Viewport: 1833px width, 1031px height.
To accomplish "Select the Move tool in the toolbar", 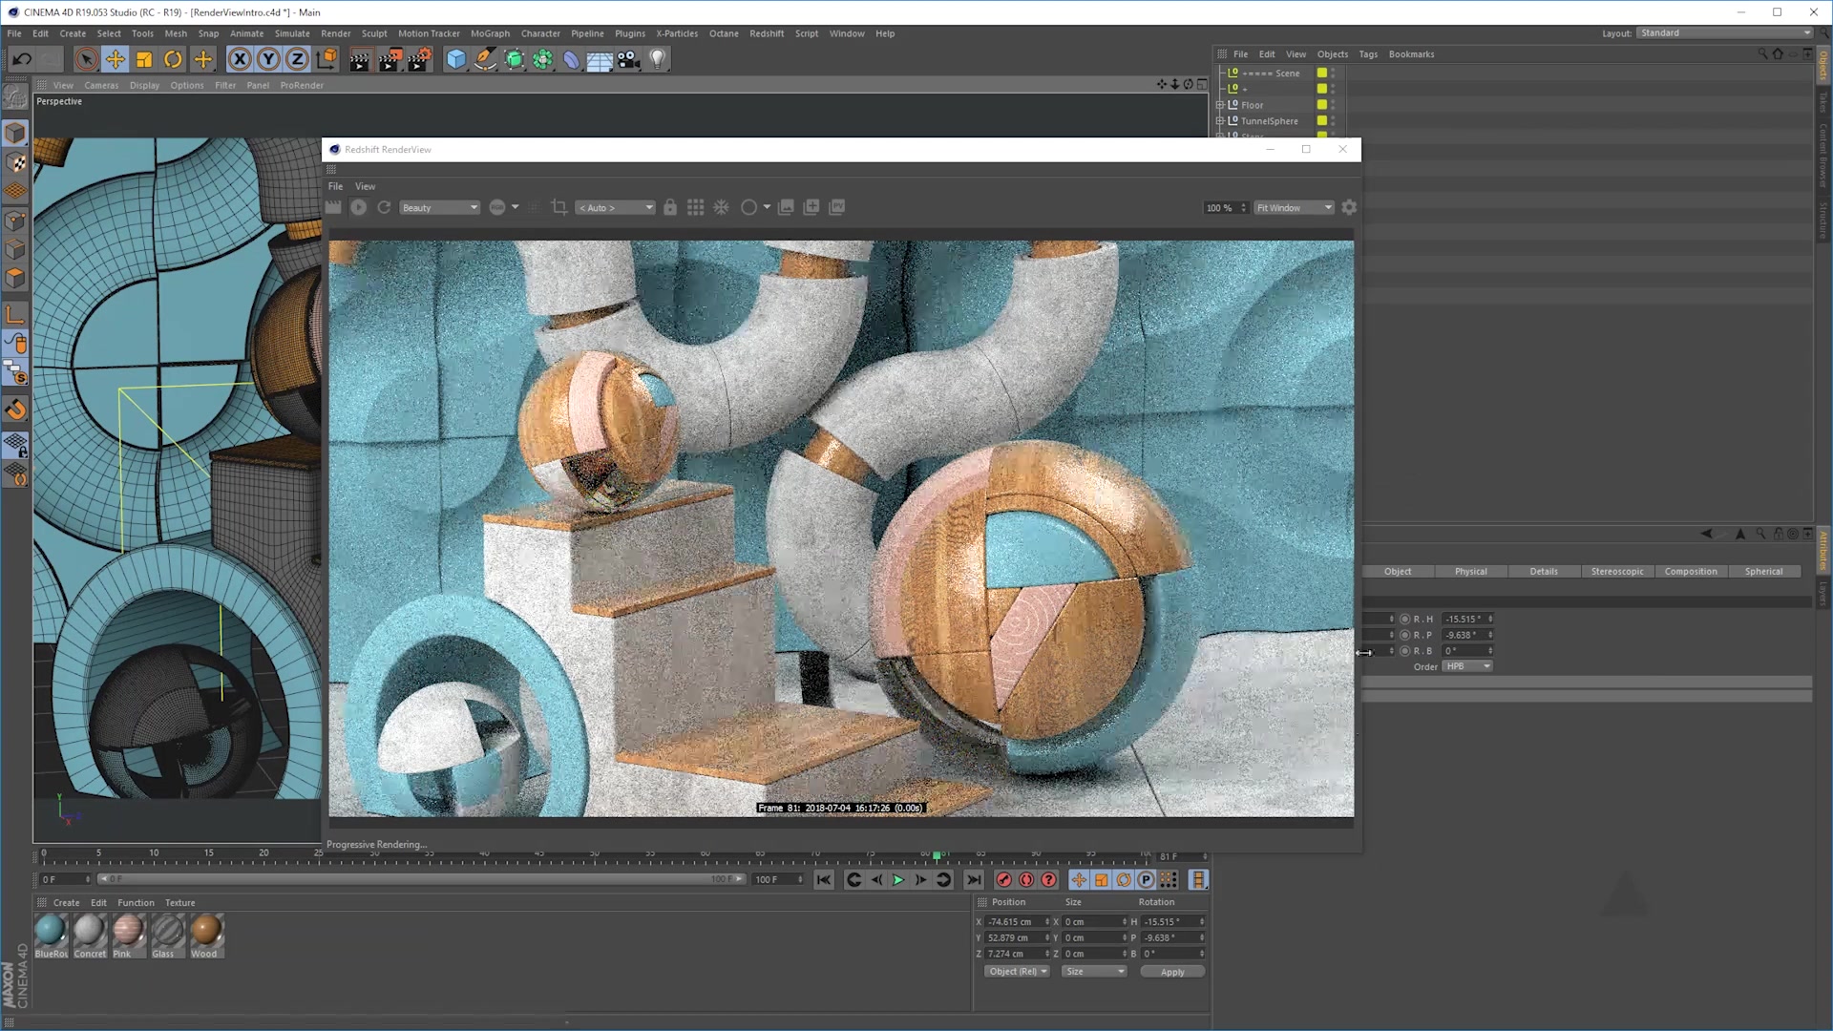I will pyautogui.click(x=116, y=59).
